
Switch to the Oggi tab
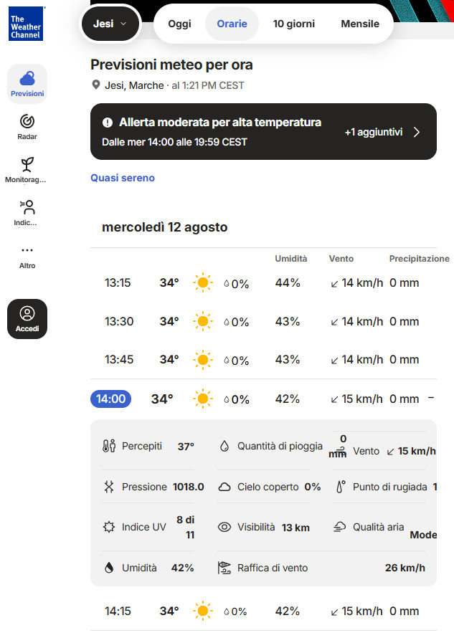(179, 24)
